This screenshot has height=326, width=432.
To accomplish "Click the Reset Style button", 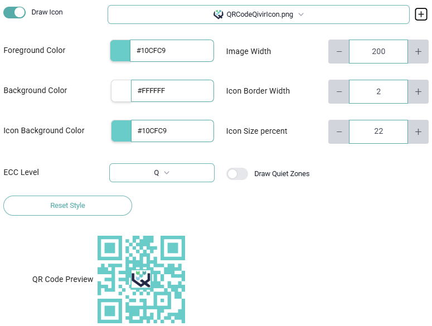I will pos(67,206).
